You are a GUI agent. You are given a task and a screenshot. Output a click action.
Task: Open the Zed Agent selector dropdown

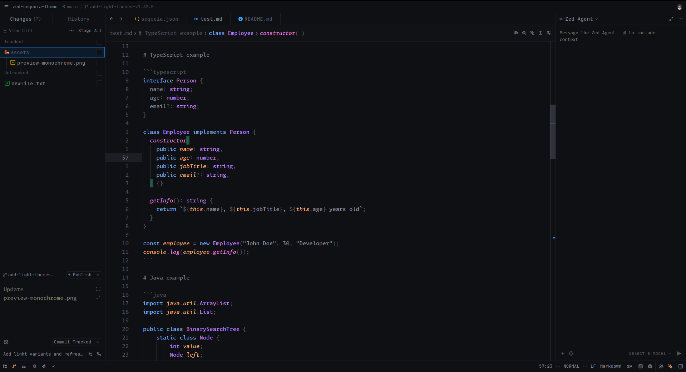point(579,19)
